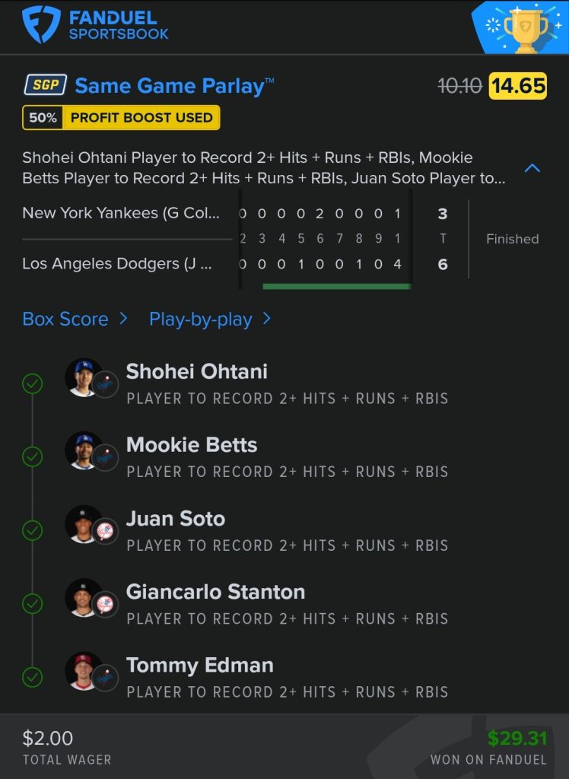Collapse the parlay details with the up chevron

(532, 168)
